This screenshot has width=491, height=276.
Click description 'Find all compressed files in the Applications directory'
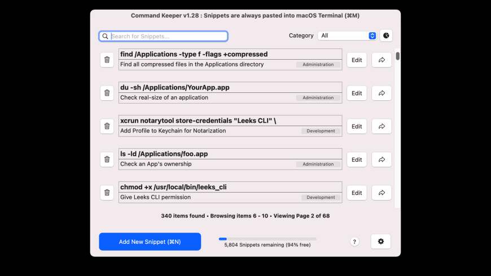coord(192,64)
